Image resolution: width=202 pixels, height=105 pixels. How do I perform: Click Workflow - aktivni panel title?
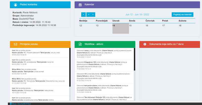tap(94, 44)
